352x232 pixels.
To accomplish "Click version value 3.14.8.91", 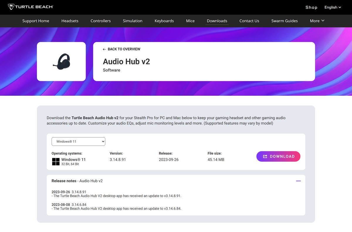I will point(118,160).
